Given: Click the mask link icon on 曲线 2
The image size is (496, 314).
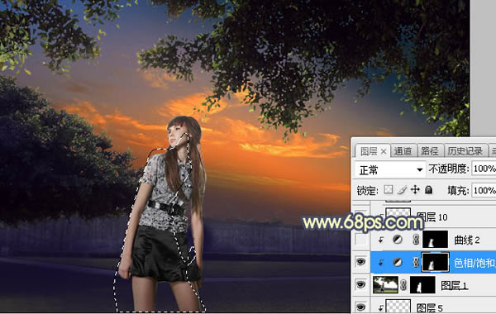Looking at the screenshot, I should click(416, 240).
